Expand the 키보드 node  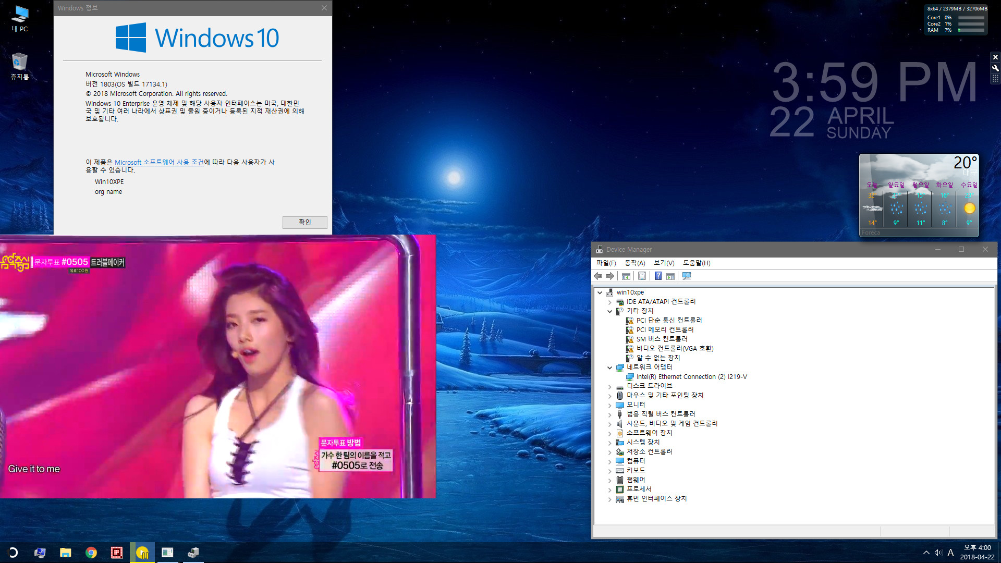click(x=609, y=471)
